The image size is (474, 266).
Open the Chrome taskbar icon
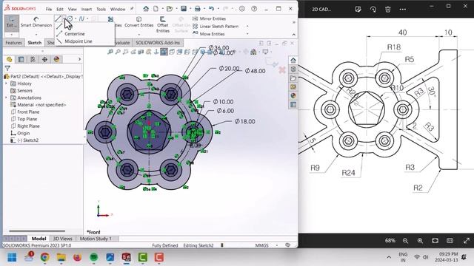(45, 257)
